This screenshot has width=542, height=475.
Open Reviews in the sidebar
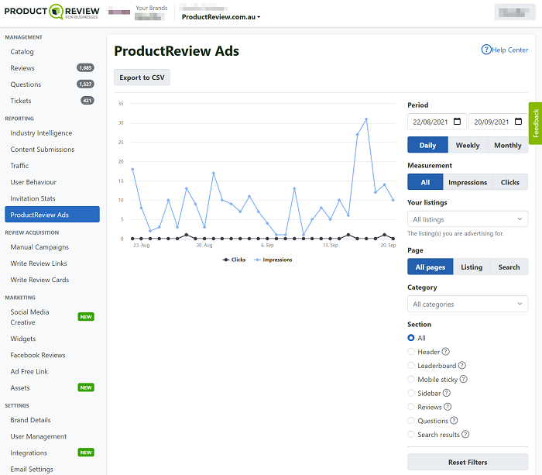pyautogui.click(x=52, y=68)
